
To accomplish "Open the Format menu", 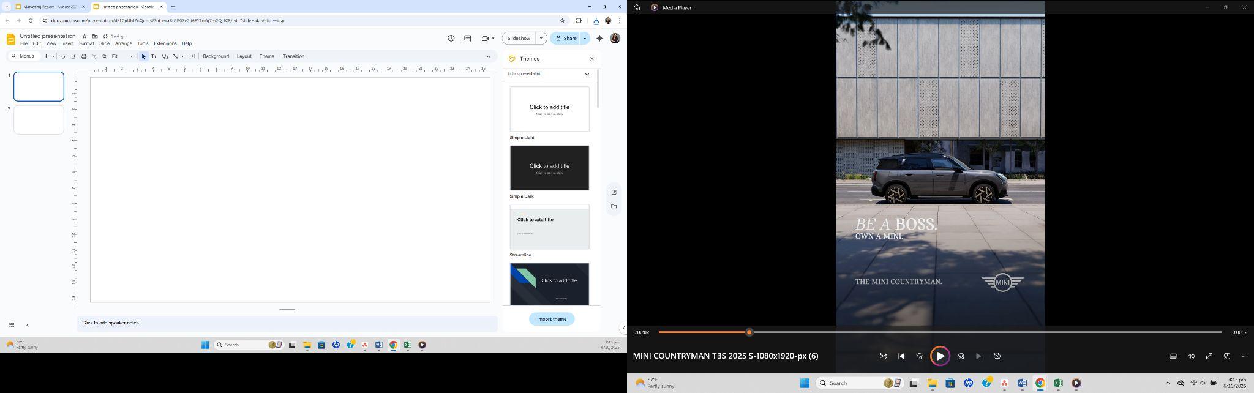I will (x=86, y=44).
